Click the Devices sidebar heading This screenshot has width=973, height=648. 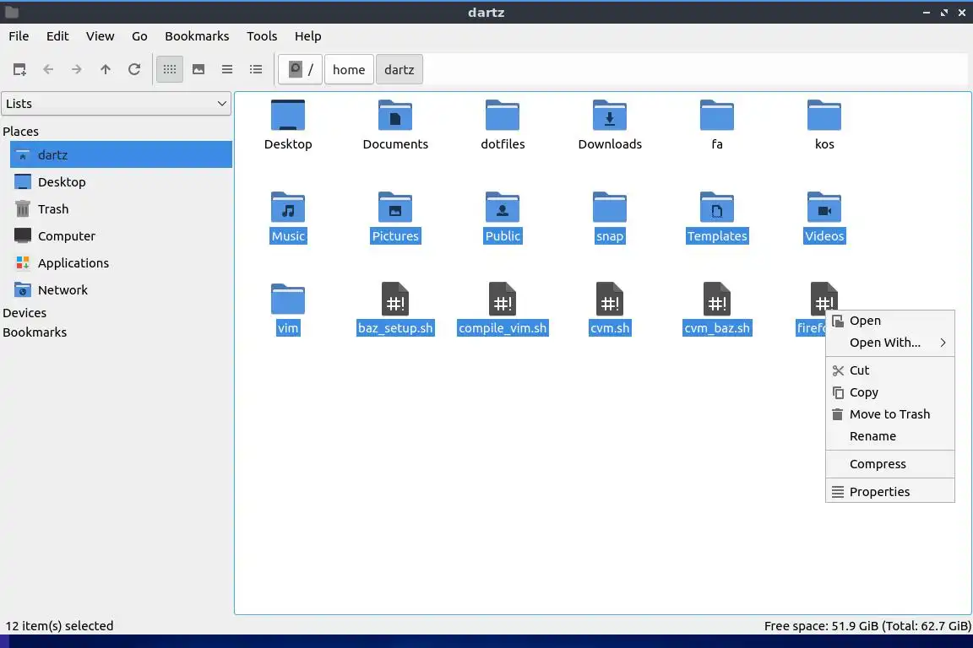[x=24, y=312]
